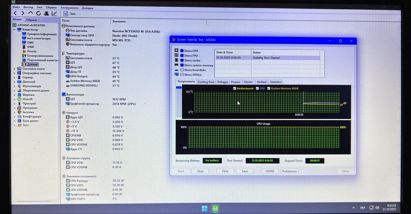The height and width of the screenshot is (214, 411).
Task: Open the Інструменти menu
Action: (69, 8)
